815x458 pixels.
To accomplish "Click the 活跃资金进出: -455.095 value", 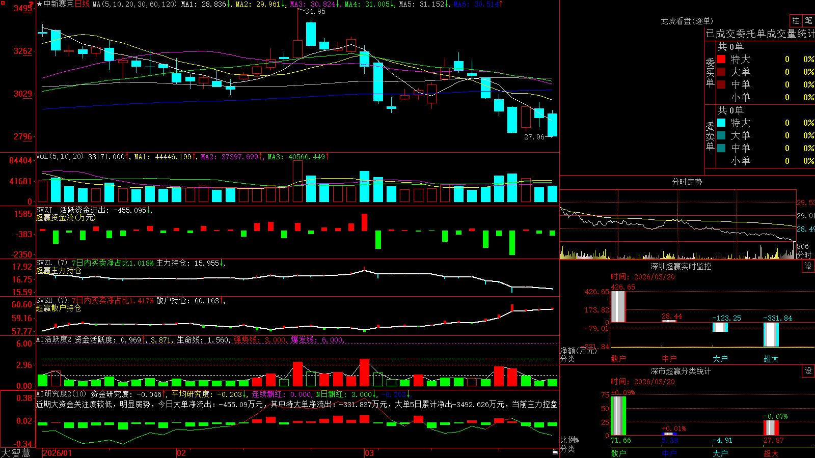I will coord(106,210).
